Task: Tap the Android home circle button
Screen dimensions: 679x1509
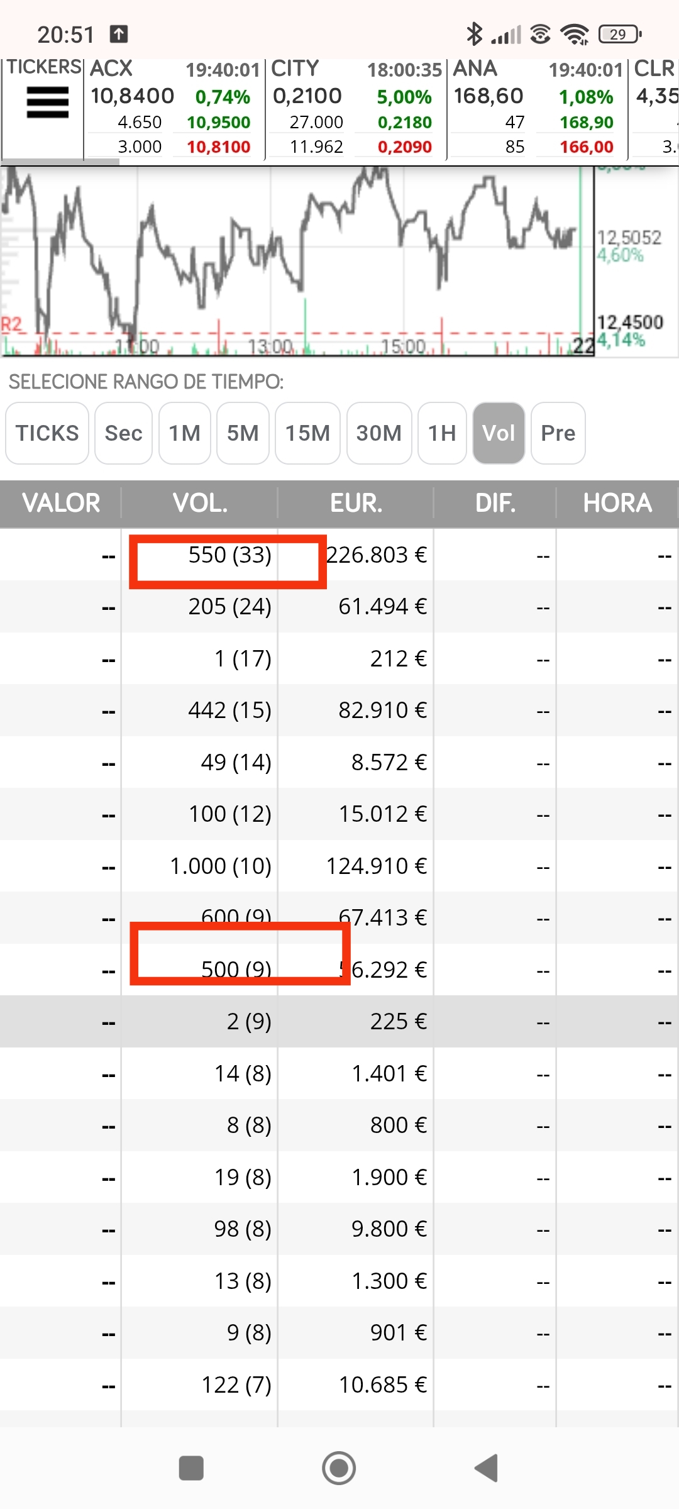Action: coord(339,1468)
